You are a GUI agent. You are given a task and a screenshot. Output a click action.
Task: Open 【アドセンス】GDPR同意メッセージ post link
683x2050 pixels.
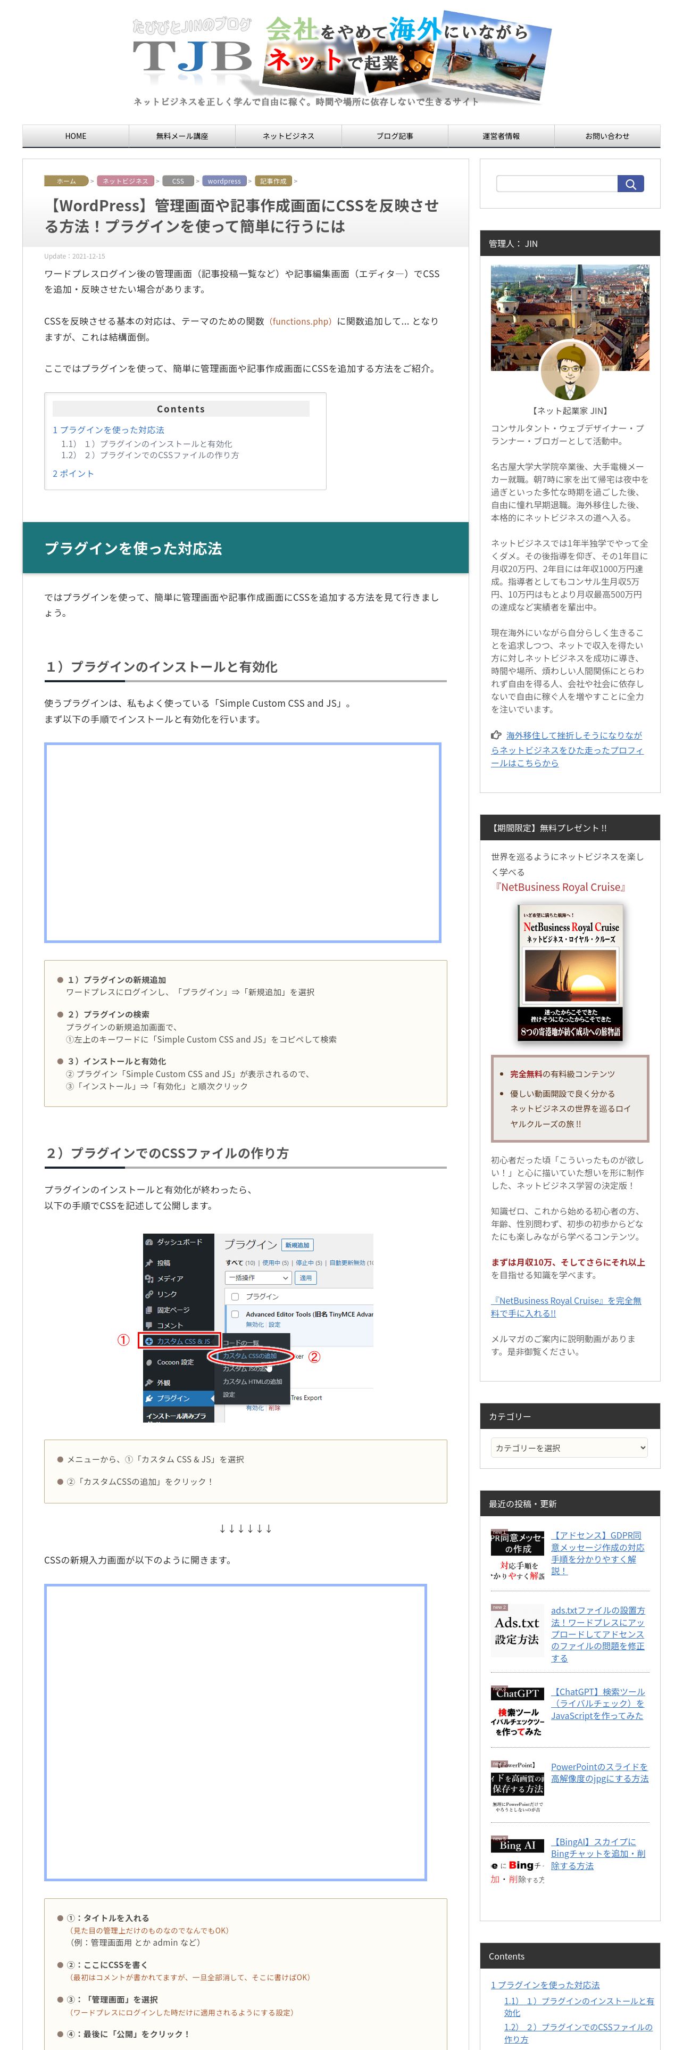(x=598, y=1553)
